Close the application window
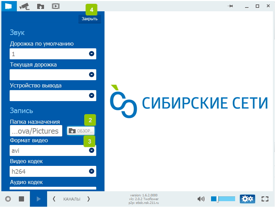 pos(268,6)
